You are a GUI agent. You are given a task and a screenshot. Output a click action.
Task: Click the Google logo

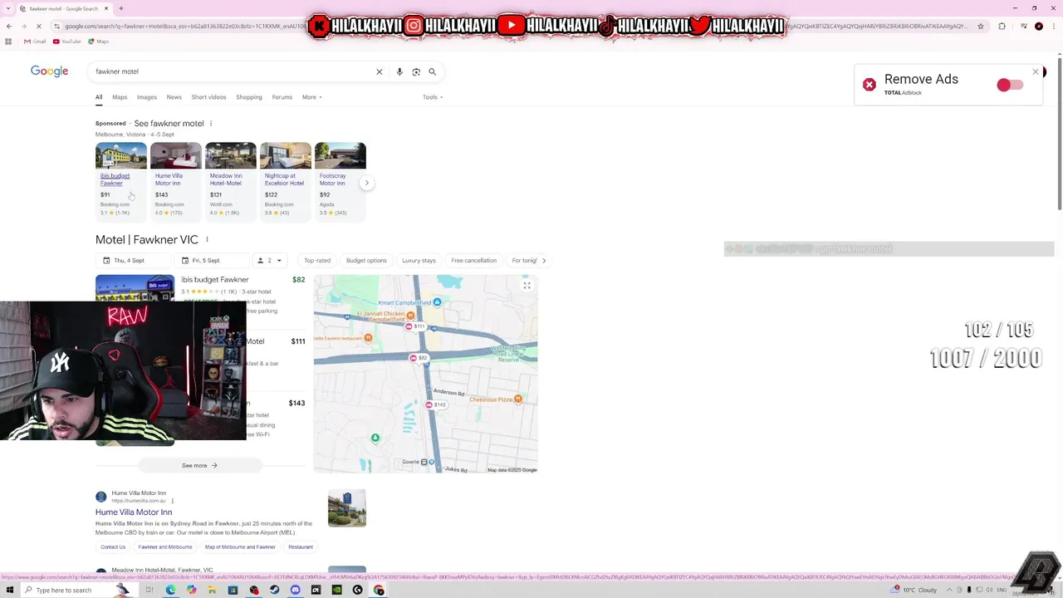pos(50,71)
